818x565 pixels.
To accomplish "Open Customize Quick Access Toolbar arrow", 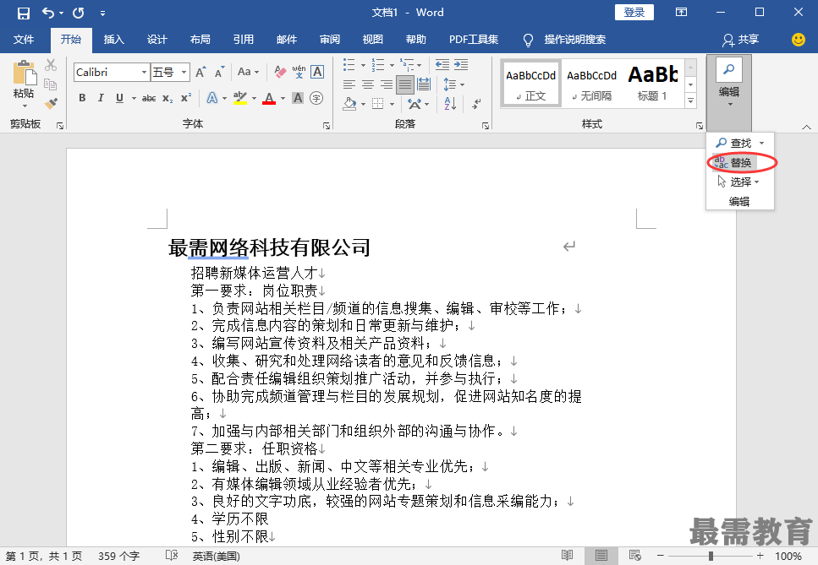I will (102, 14).
